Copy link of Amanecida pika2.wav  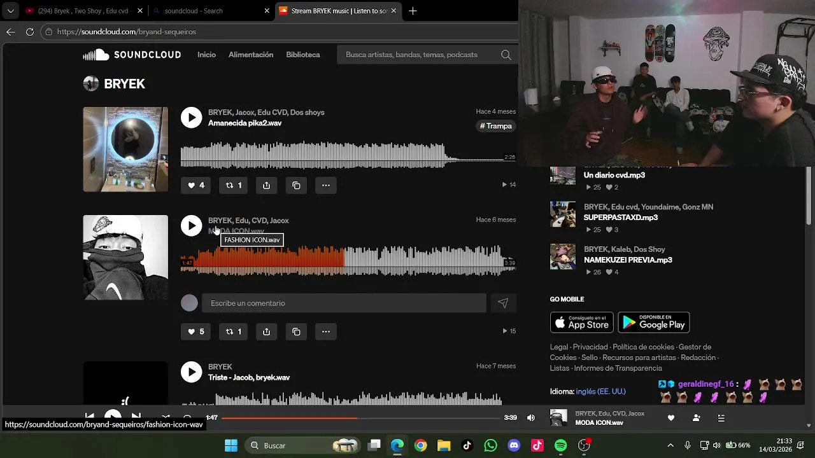(x=296, y=185)
